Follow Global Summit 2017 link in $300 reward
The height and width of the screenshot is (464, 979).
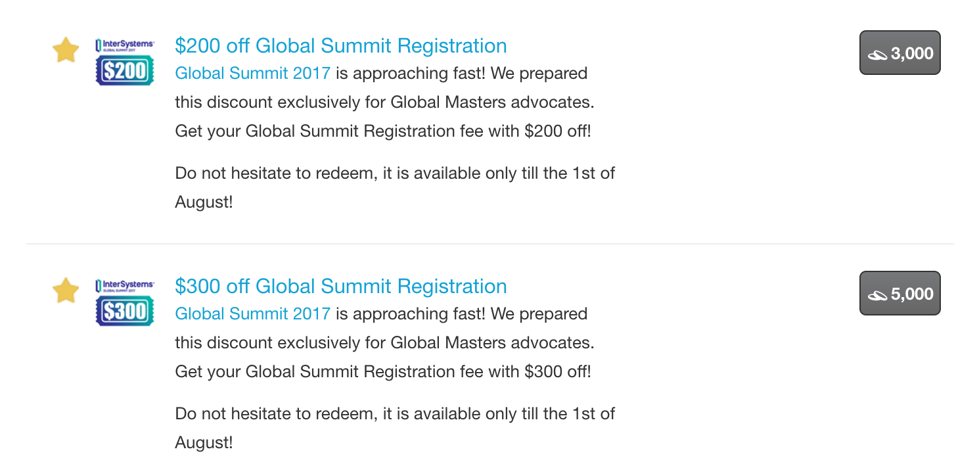point(252,313)
